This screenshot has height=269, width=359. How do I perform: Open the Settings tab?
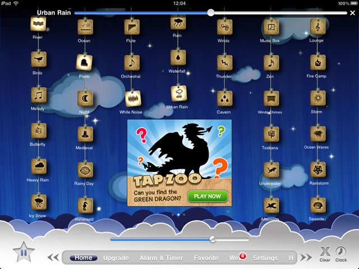coord(265,258)
